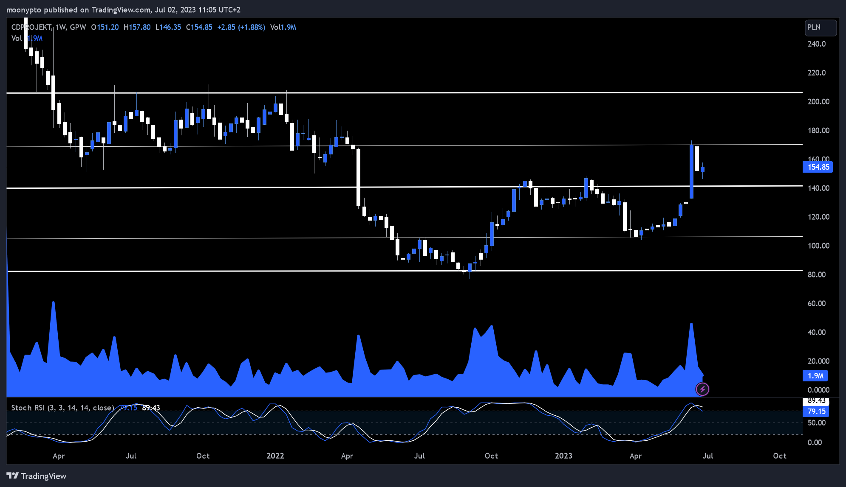Click the 1.9M volume axis tag

click(x=815, y=376)
